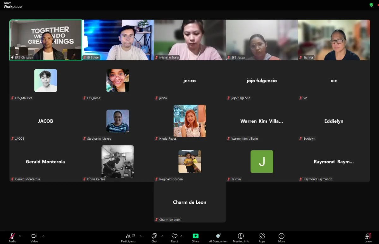Image resolution: width=379 pixels, height=244 pixels.
Task: Click EFS_Rose's profile picture
Action: tap(118, 81)
